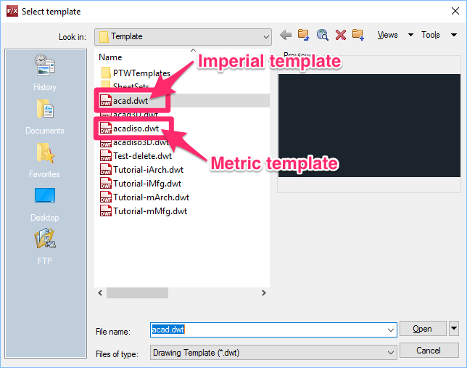Screen dimensions: 467x368
Task: Open the History places shortcut
Action: pos(45,73)
